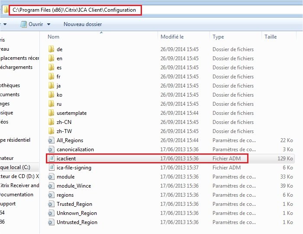Viewport: 303px width, 234px height.
Task: Select 'Citrix Receiver and' in sidebar
Action: [x=19, y=185]
